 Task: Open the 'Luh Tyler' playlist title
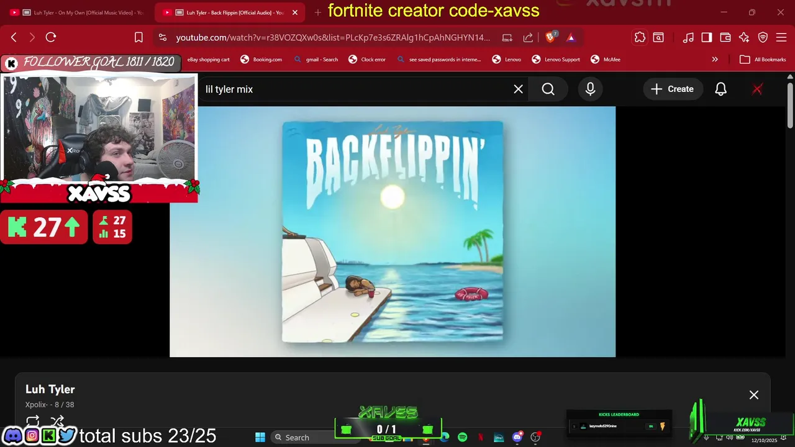tap(50, 389)
